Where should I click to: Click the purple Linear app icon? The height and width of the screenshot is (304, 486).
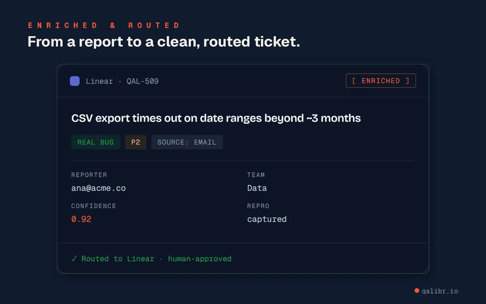[x=75, y=81]
